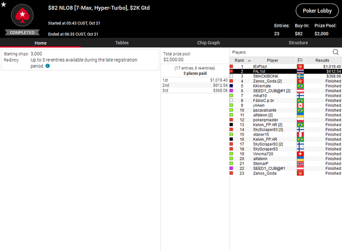342x251 pixels.
Task: Select the last-ranked Zanos_Goda row
Action: pos(285,173)
